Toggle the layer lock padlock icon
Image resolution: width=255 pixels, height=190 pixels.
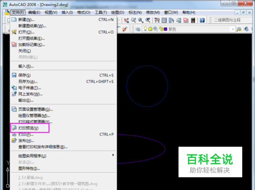pos(161,29)
